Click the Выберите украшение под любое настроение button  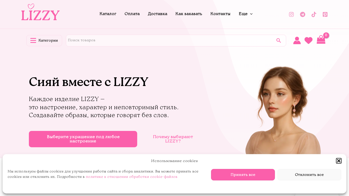click(83, 139)
